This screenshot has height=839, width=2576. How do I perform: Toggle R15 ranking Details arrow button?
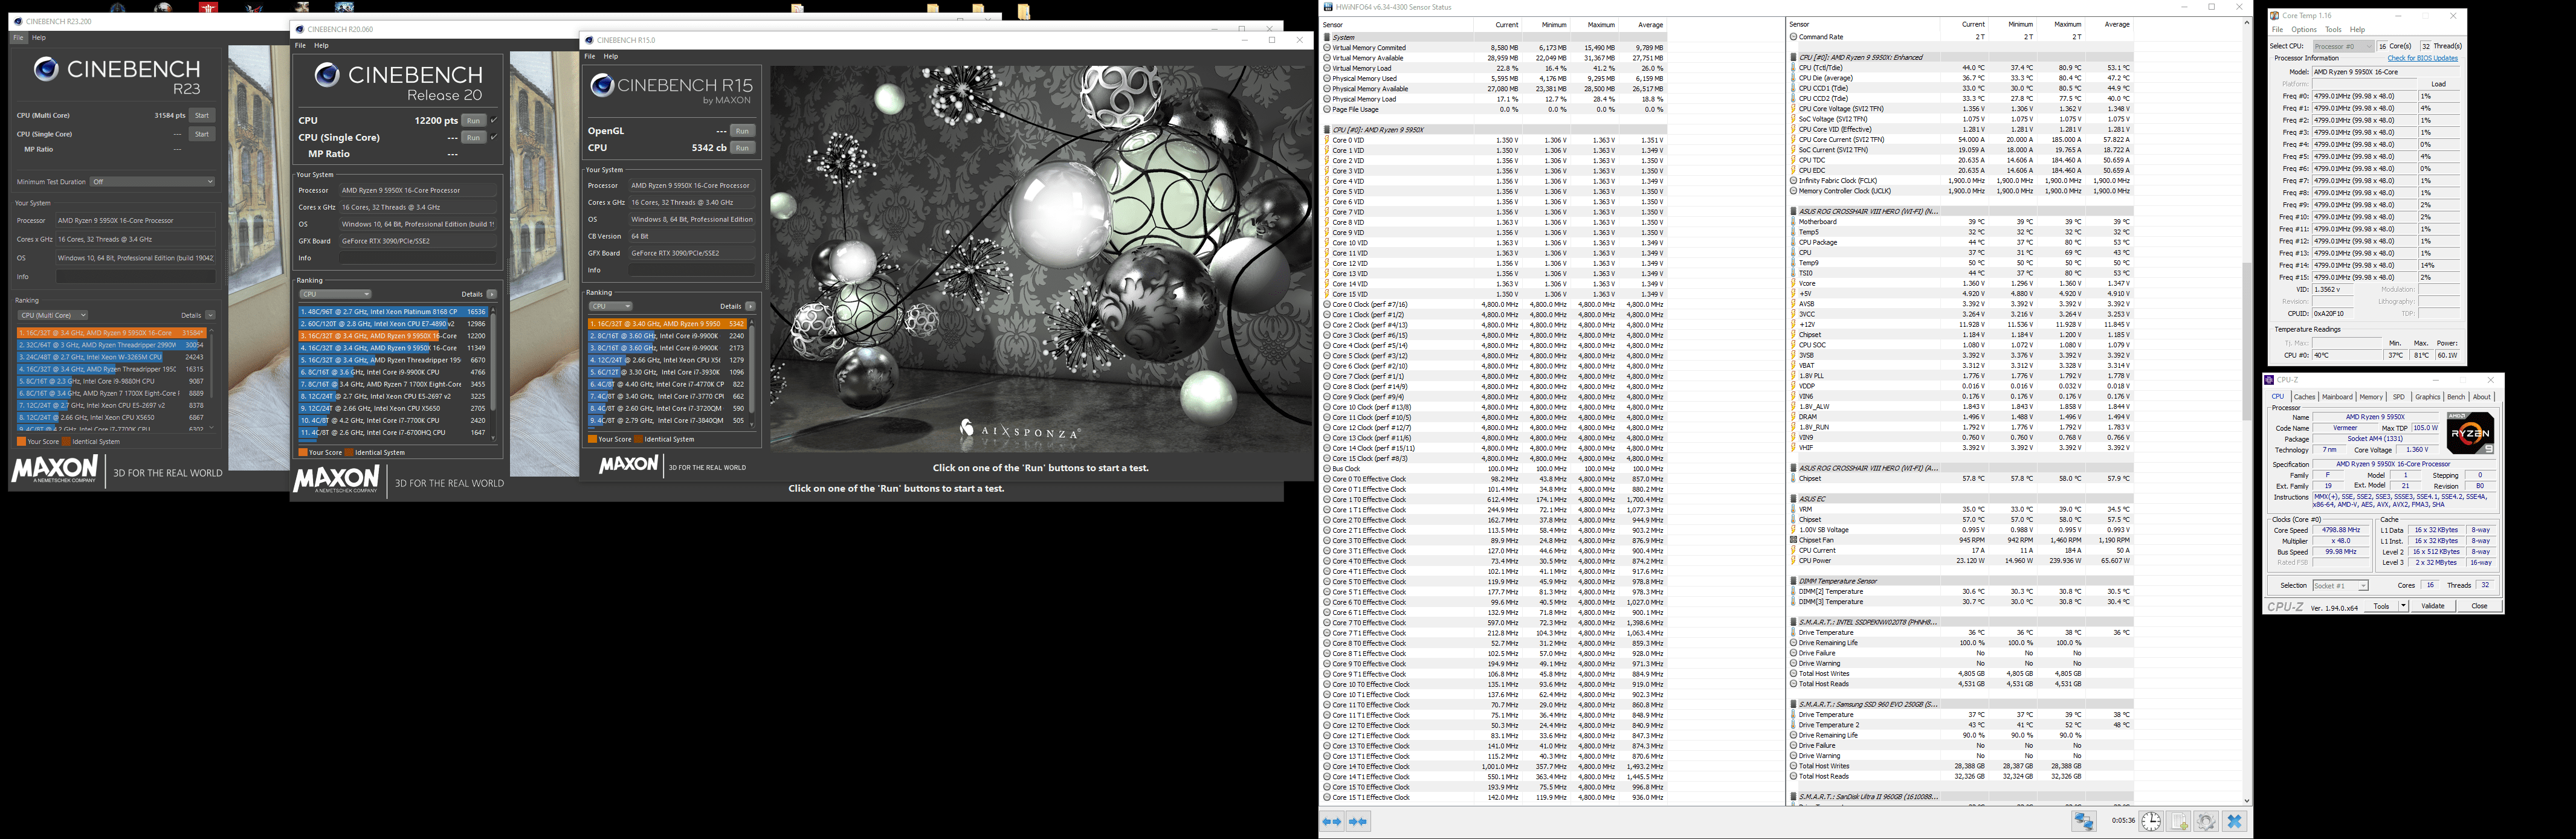pyautogui.click(x=750, y=306)
